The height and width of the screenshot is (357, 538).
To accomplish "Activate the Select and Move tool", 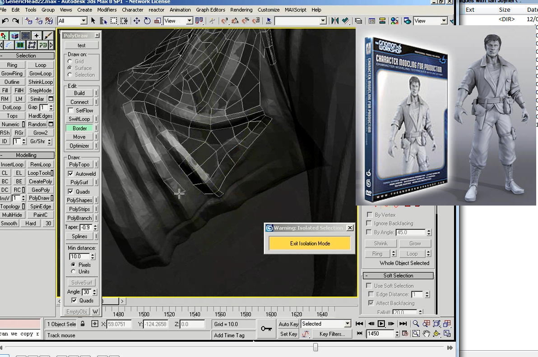I will (137, 21).
